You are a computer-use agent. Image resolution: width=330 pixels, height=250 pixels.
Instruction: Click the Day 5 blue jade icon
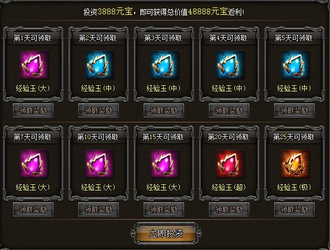[295, 65]
